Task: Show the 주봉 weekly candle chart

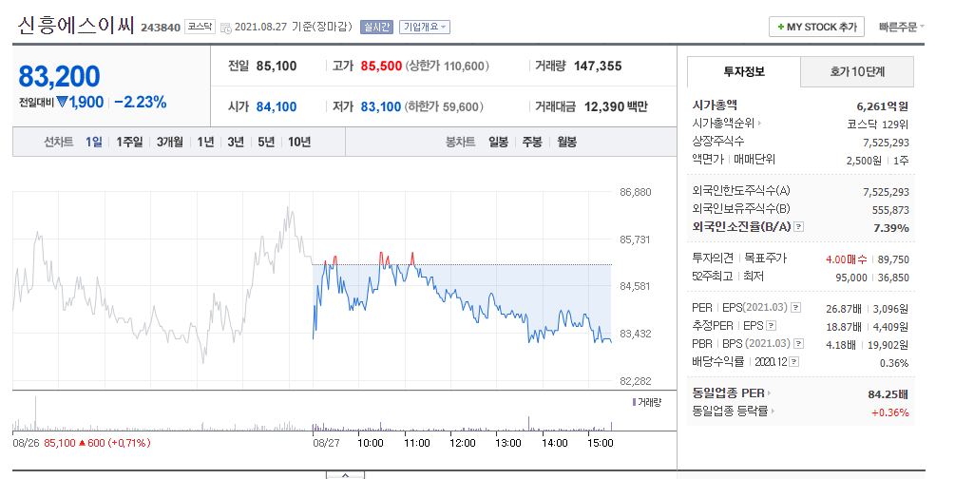Action: pyautogui.click(x=532, y=142)
